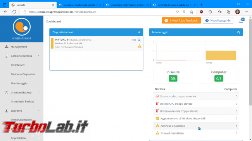Open the browser extensions puzzle icon
Viewport: 252px width, 141px height.
tap(210, 12)
